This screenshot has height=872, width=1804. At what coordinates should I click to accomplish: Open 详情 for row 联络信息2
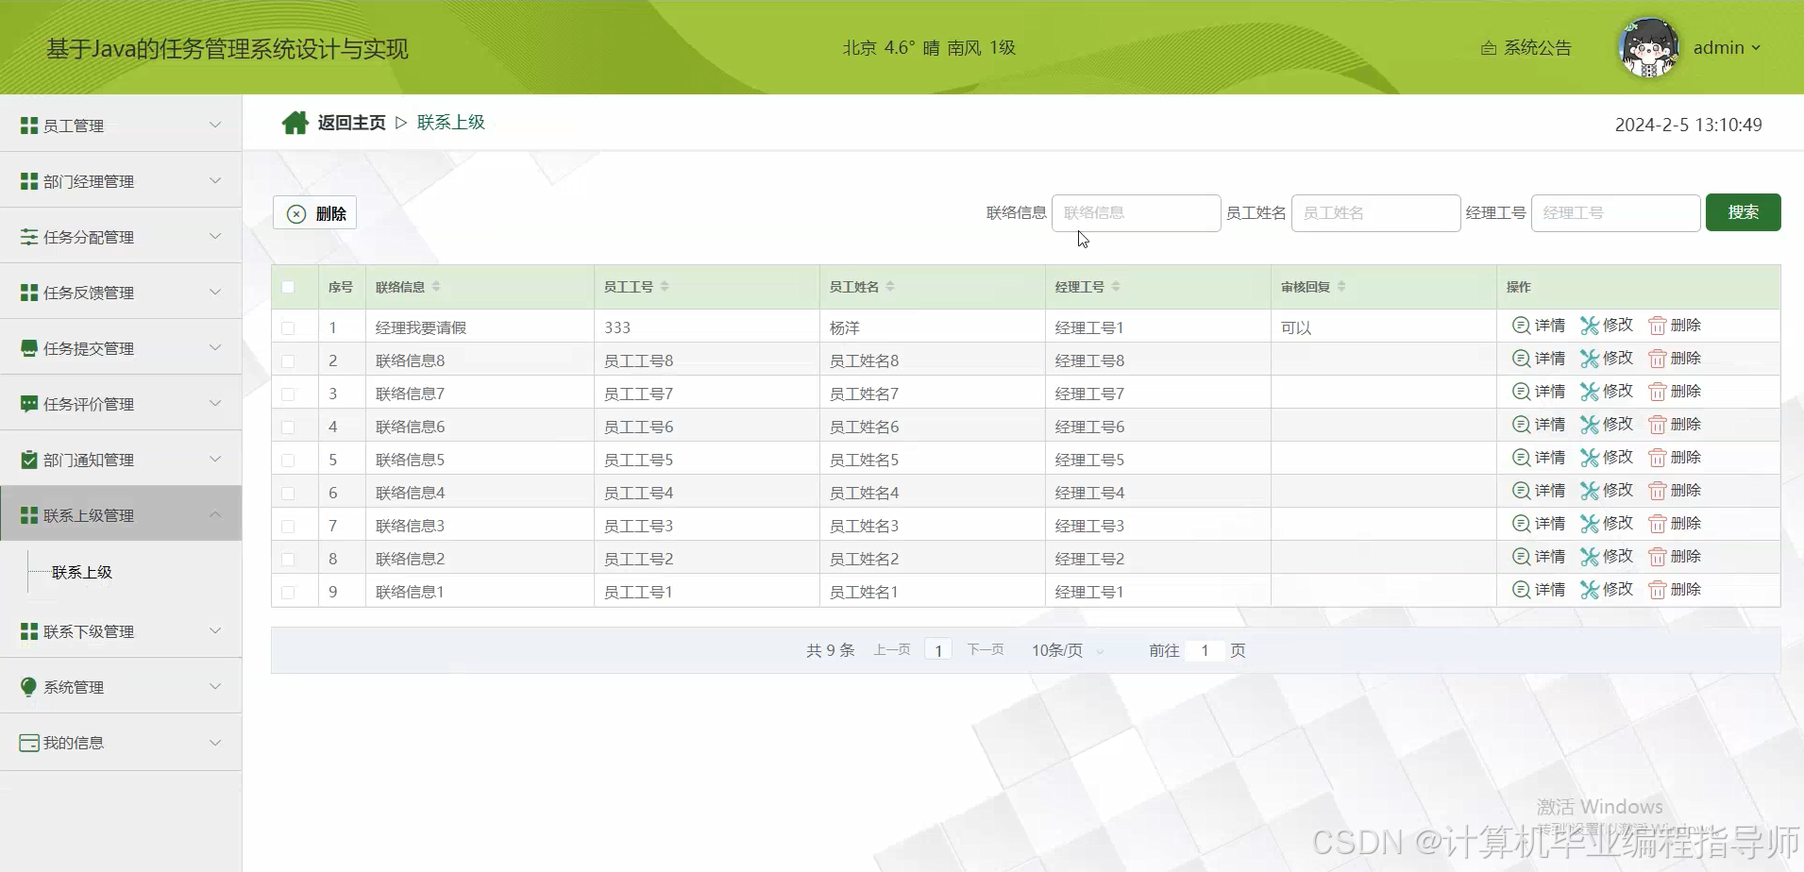coord(1539,557)
